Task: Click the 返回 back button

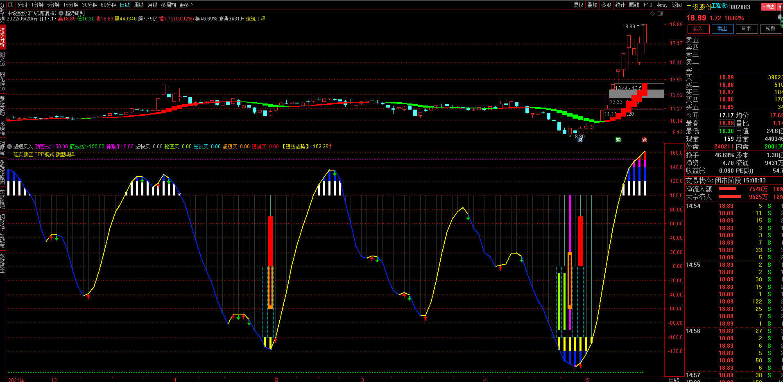Action: (x=677, y=5)
